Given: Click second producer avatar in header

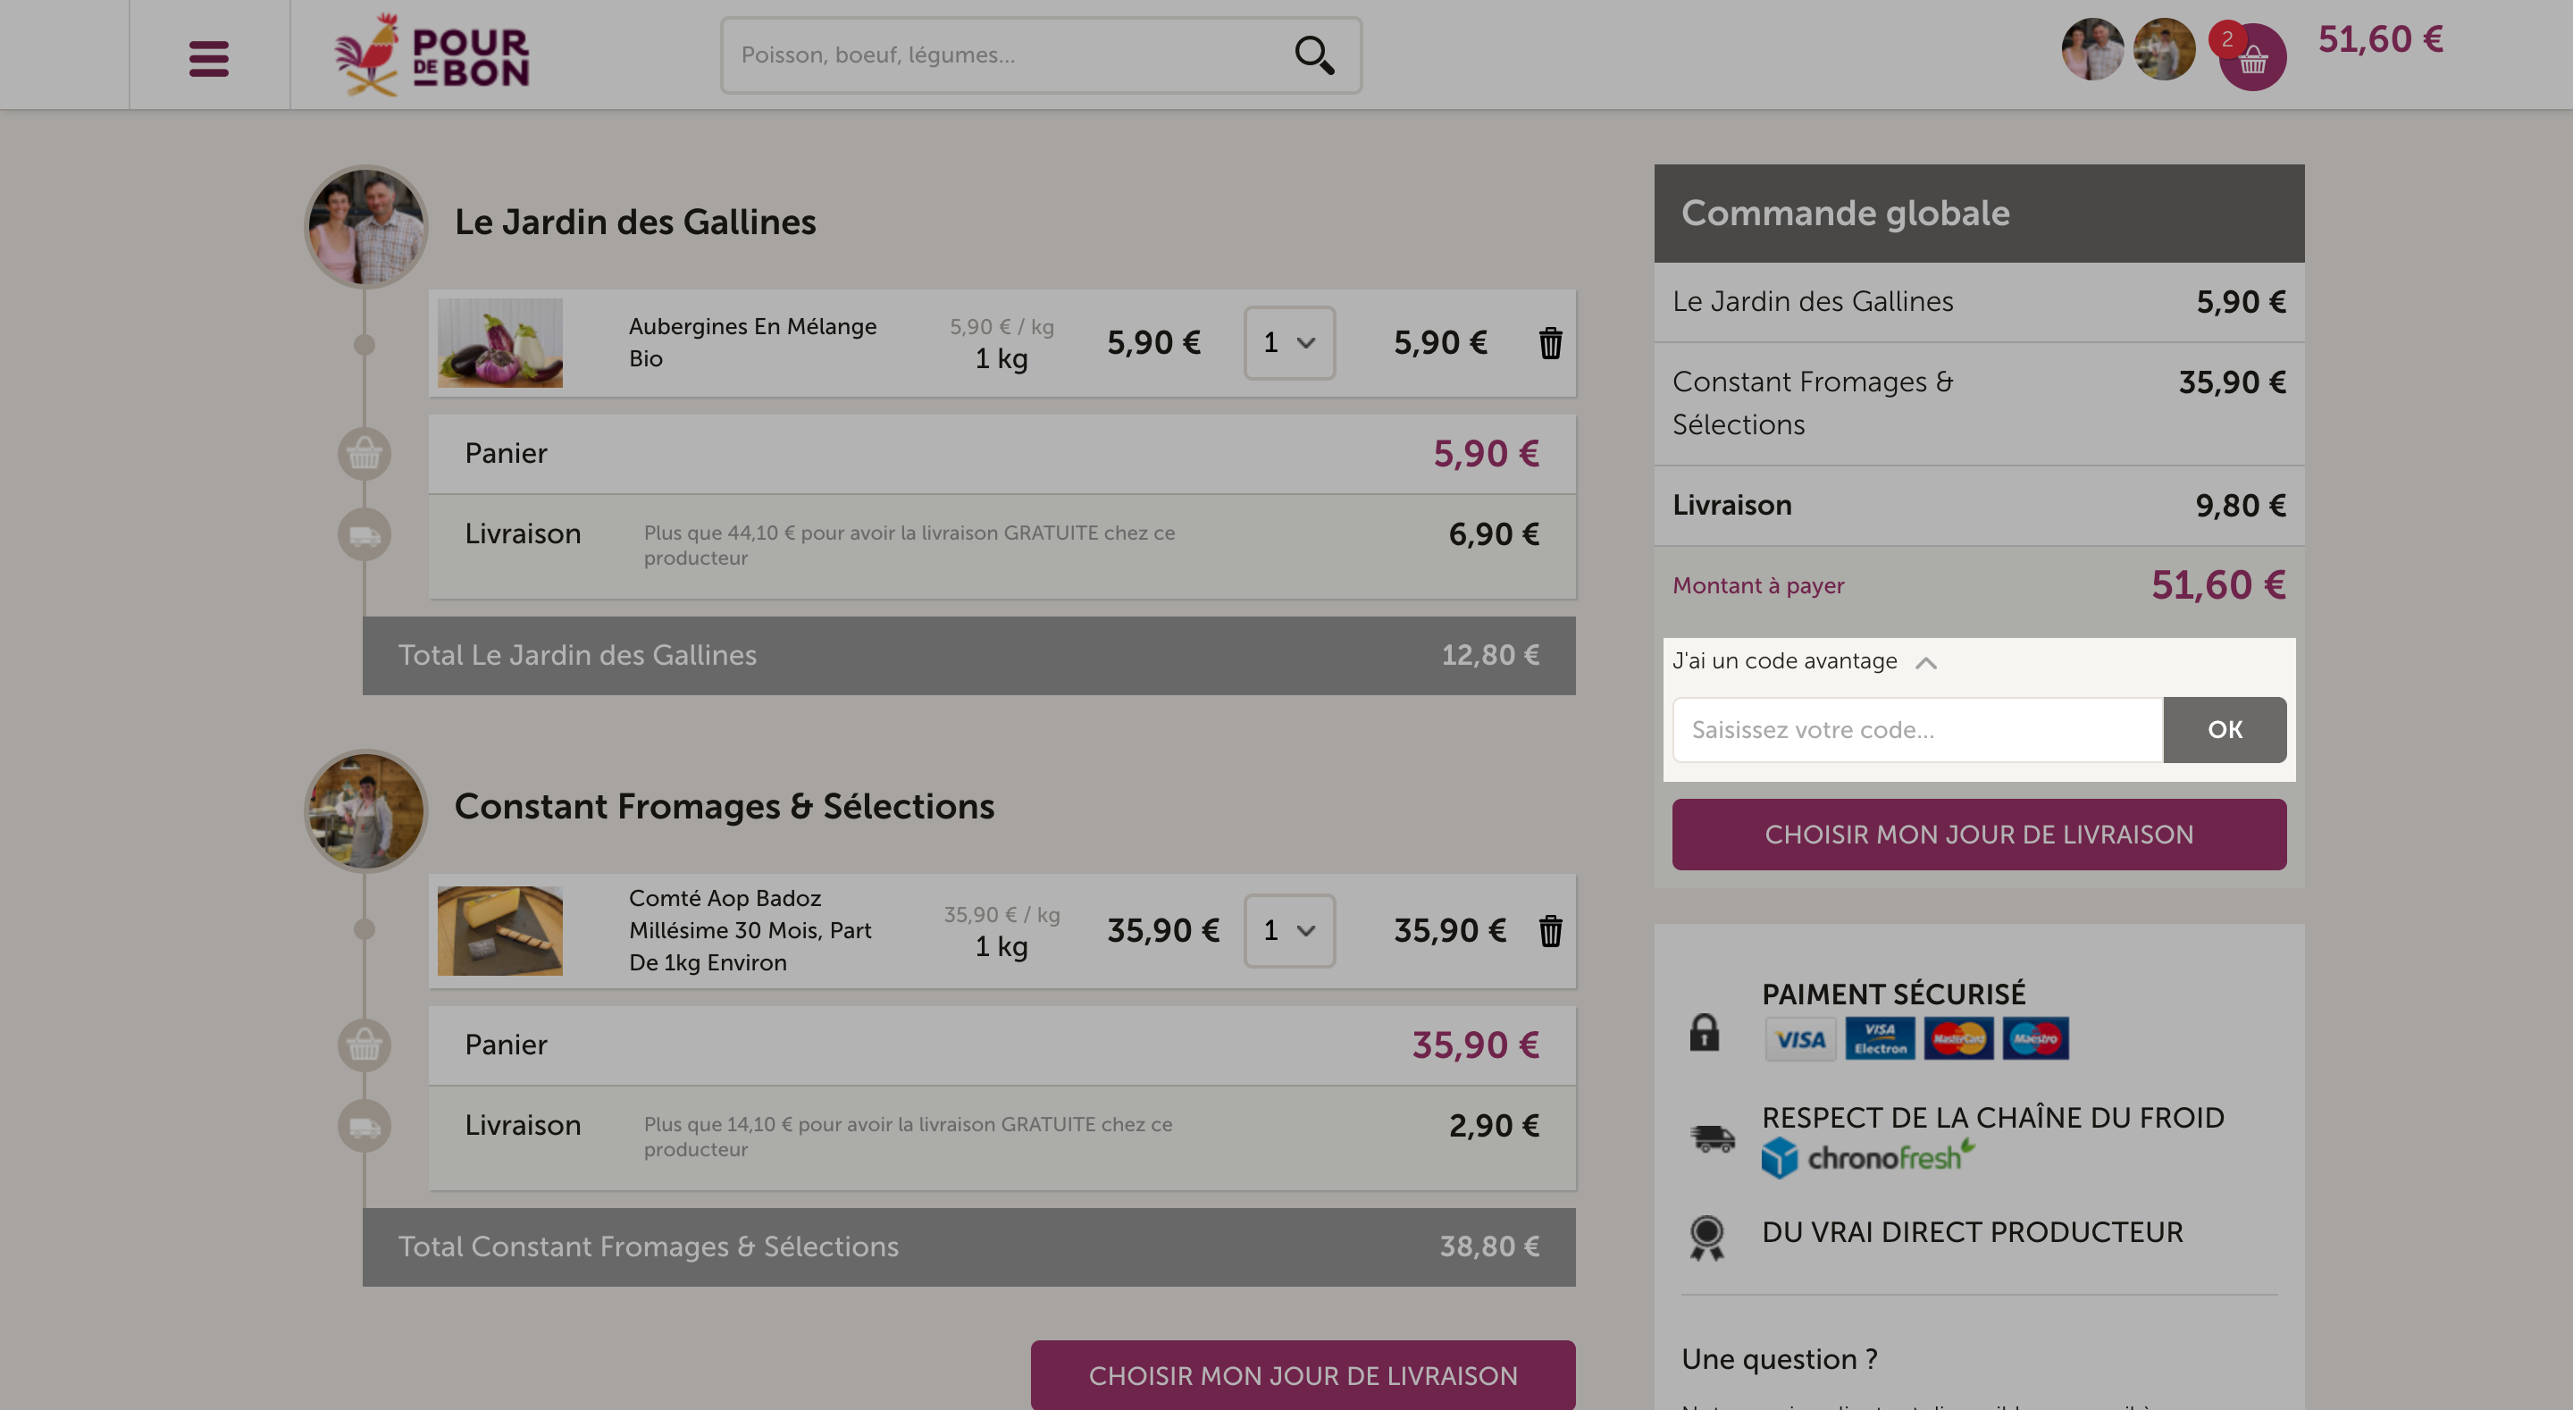Looking at the screenshot, I should 2164,49.
